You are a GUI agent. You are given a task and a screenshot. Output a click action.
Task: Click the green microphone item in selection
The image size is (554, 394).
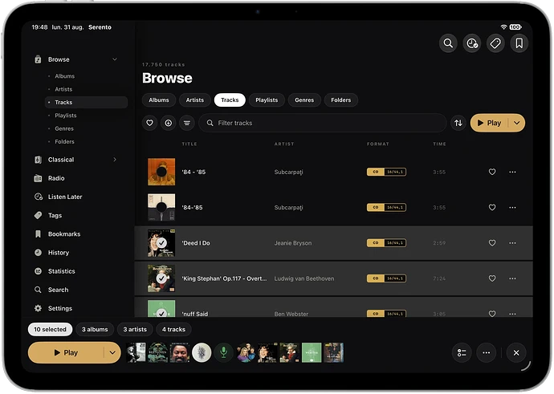click(224, 352)
